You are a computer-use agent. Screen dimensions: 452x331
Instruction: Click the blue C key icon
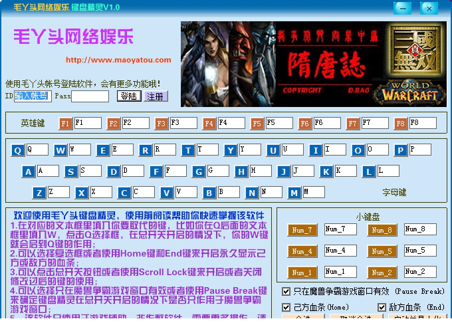click(x=124, y=193)
